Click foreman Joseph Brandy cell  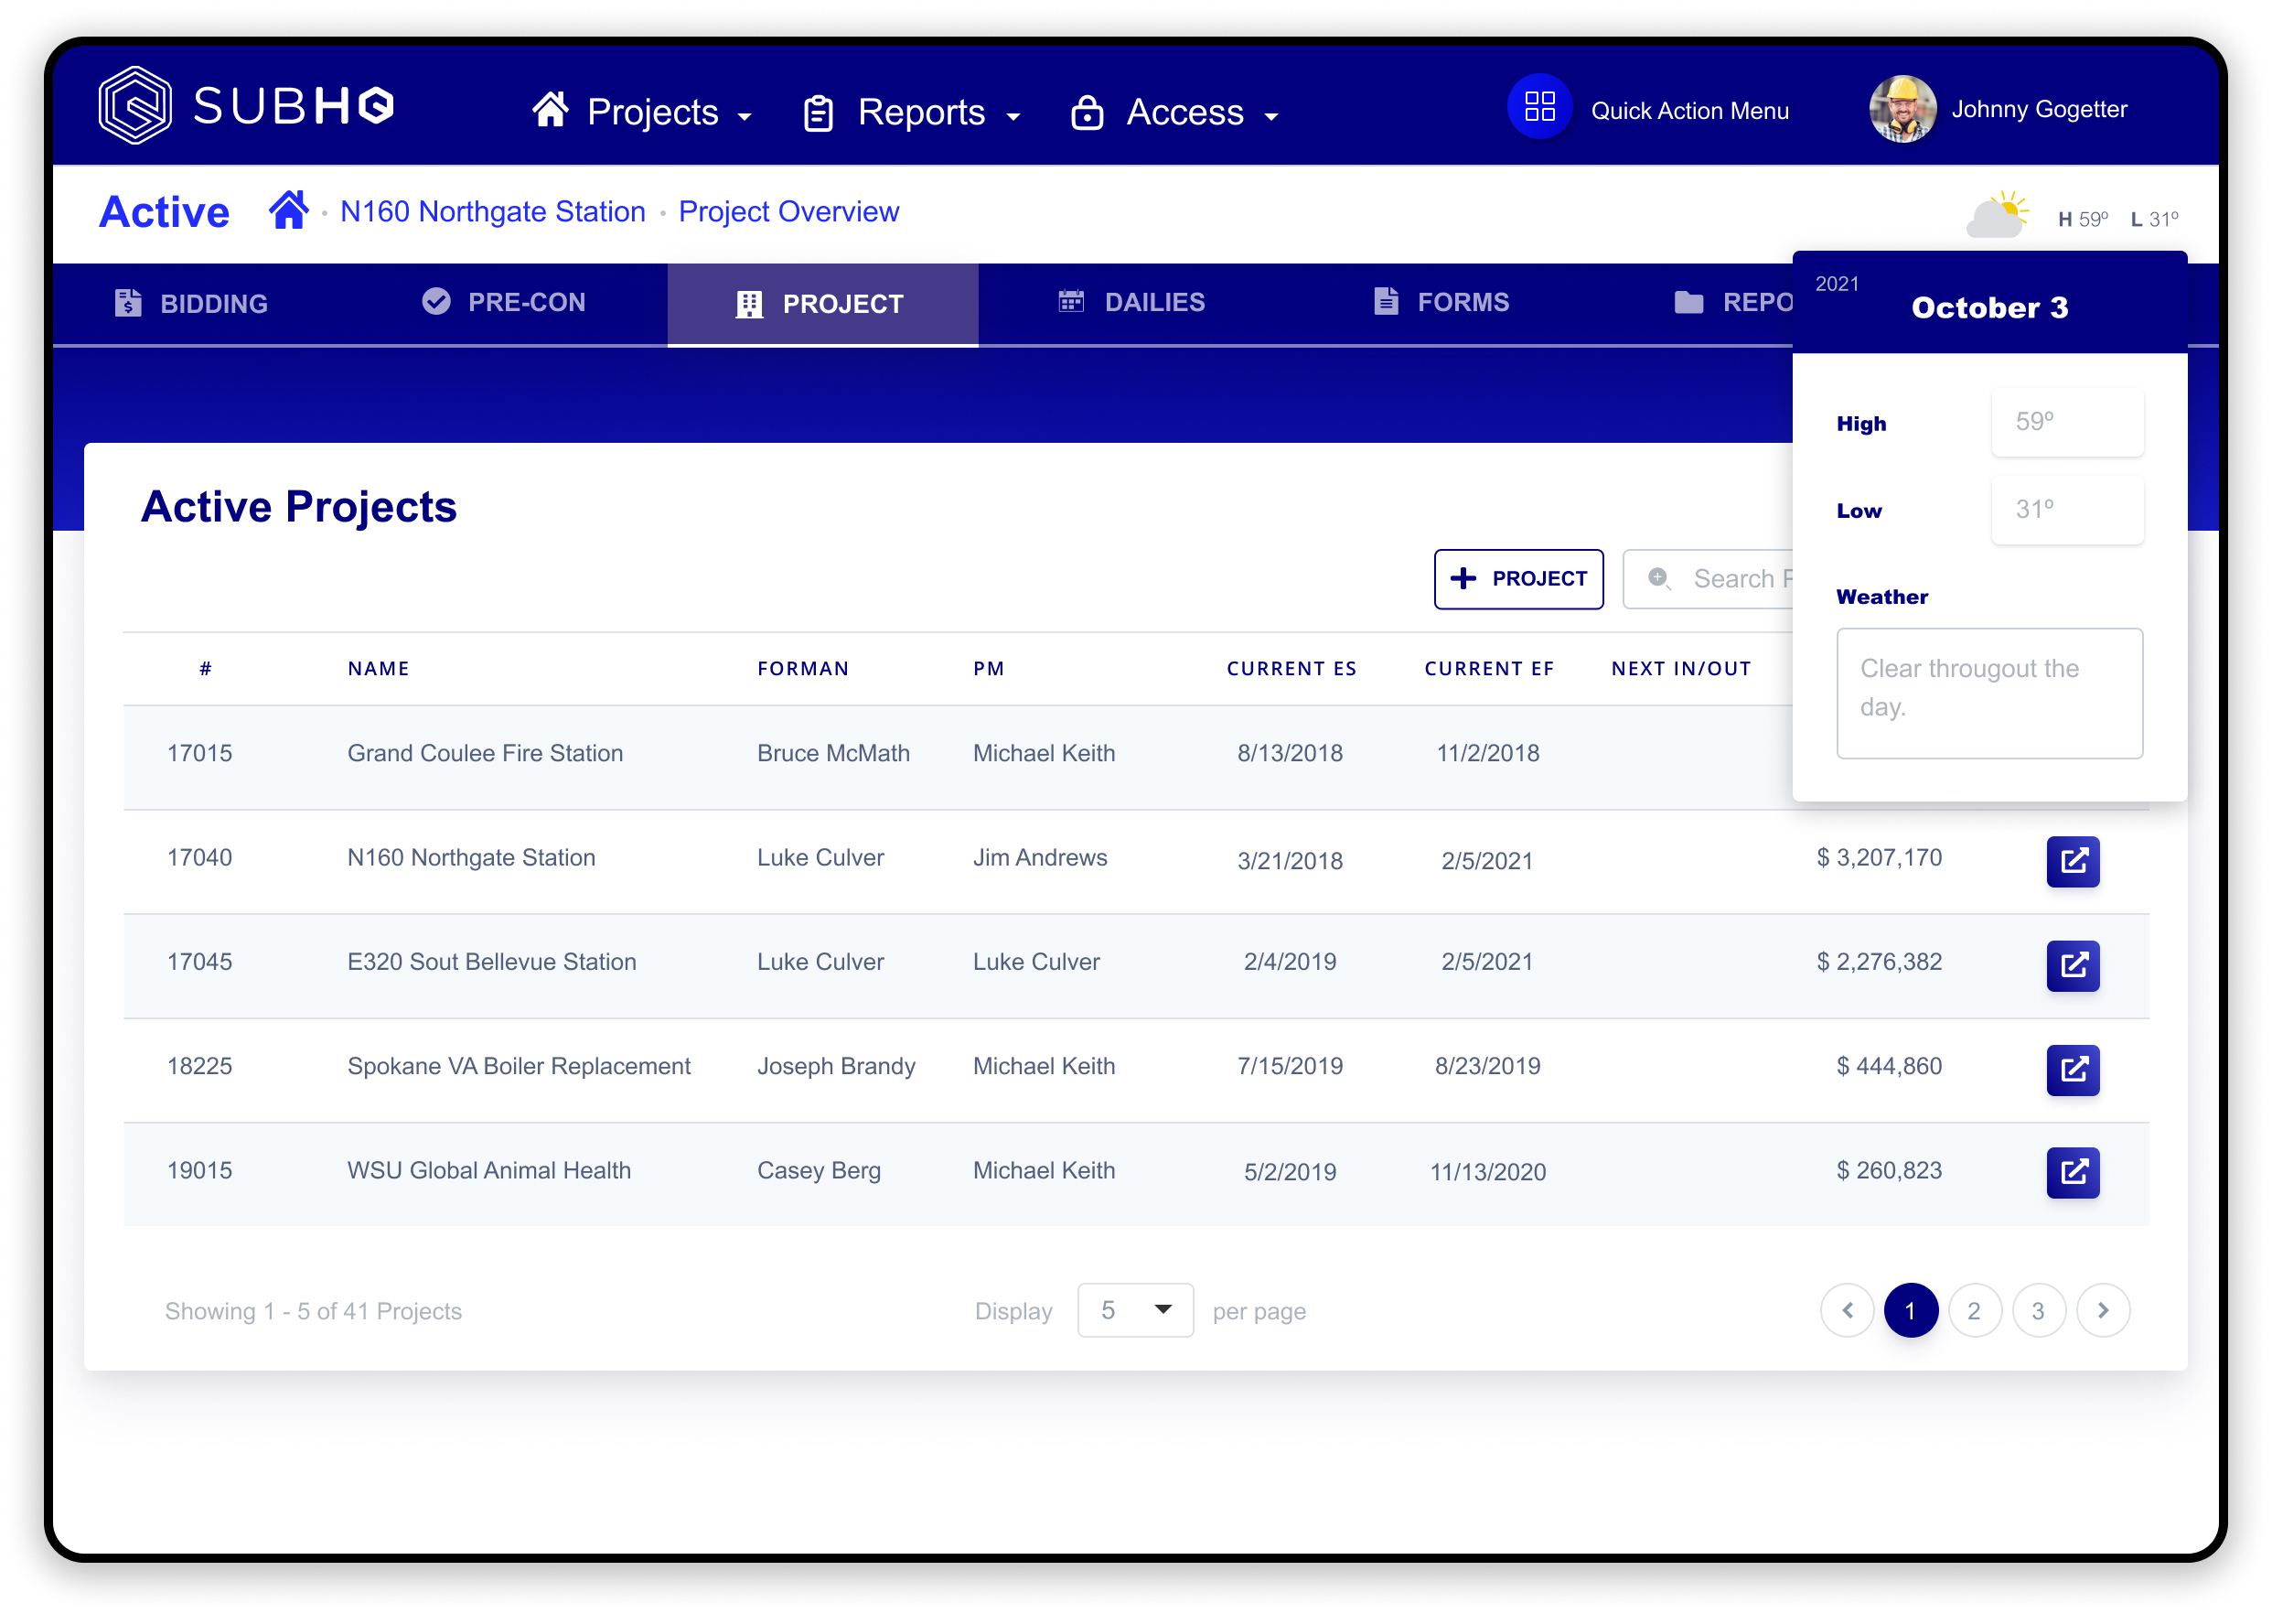pyautogui.click(x=837, y=1067)
